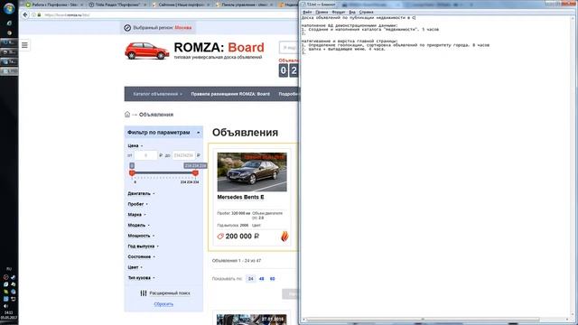Expand the Двигатель filter section
This screenshot has height=325, width=578.
tap(141, 193)
